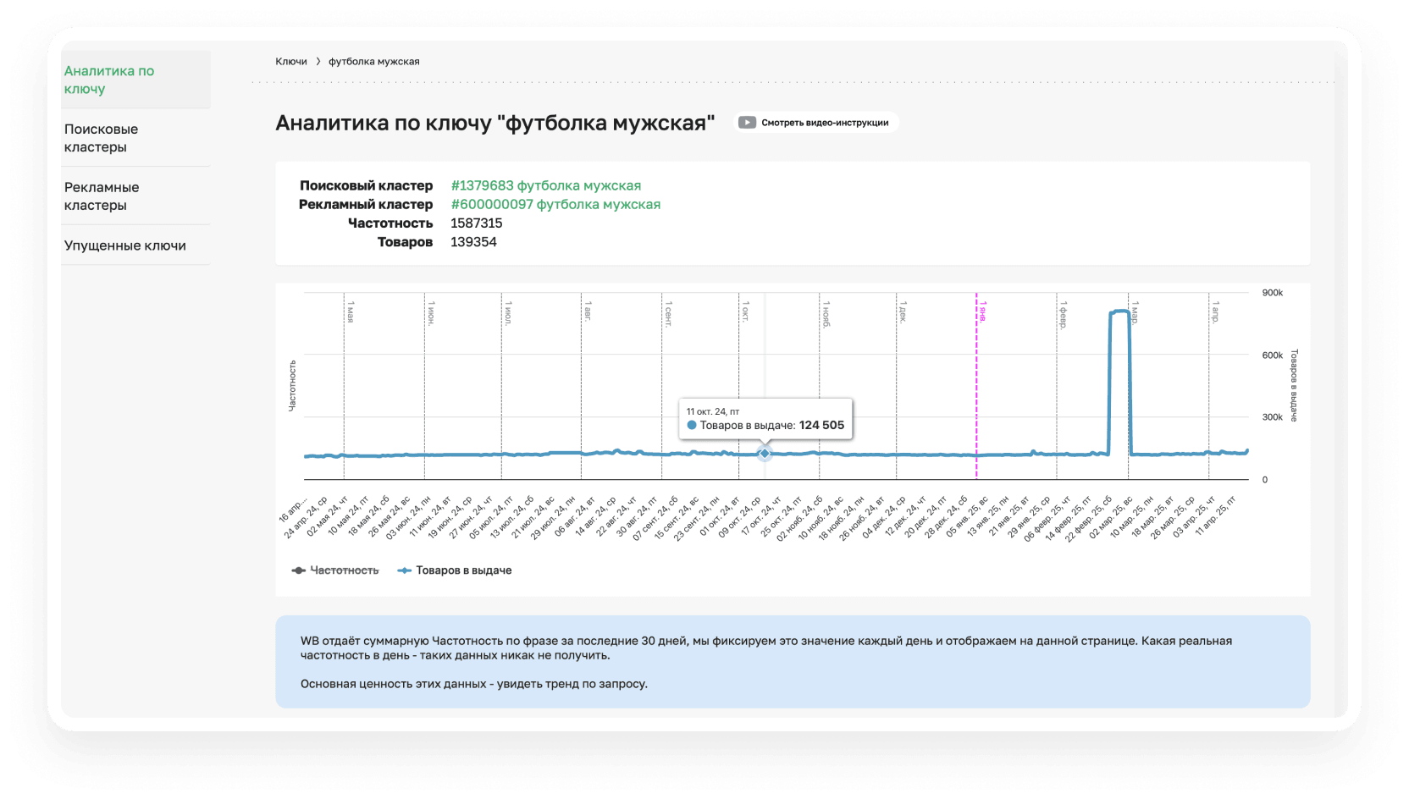Viewport: 1409px width, 799px height.
Task: Select Упущенные ключи in sidebar
Action: 125,245
